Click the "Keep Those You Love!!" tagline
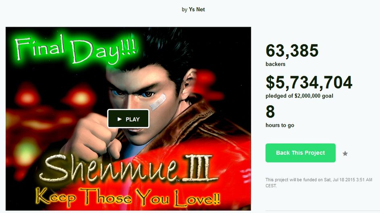The width and height of the screenshot is (380, 213). tap(128, 198)
